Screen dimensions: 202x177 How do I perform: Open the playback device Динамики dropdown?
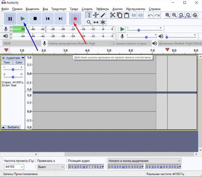click(x=180, y=43)
